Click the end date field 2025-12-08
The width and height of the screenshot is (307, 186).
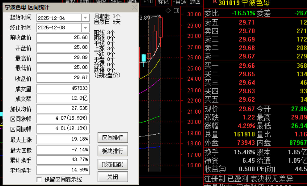59,28
